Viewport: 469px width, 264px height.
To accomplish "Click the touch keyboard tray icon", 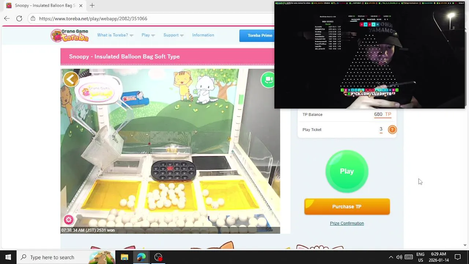I will [x=409, y=257].
